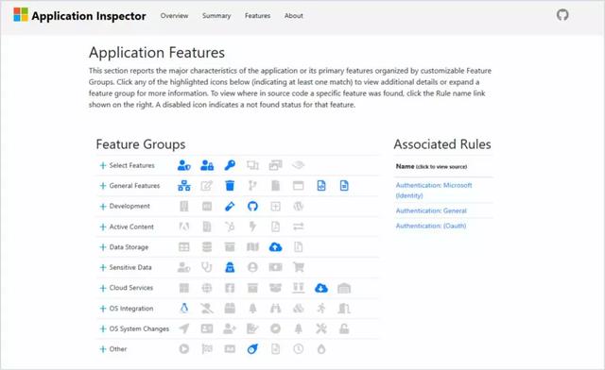
Task: Open the Authentication: (Oauth) rule link
Action: 431,226
